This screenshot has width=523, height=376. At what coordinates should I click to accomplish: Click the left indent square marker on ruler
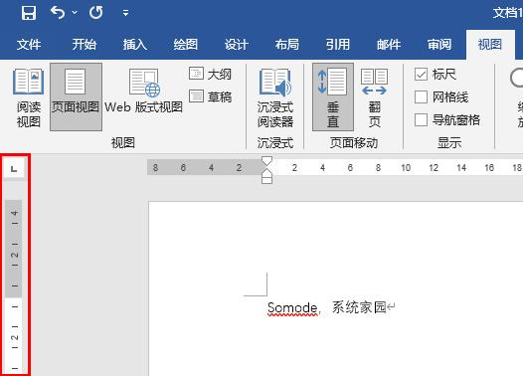(x=266, y=180)
